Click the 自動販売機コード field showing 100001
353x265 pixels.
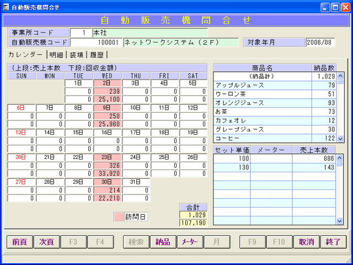96,43
